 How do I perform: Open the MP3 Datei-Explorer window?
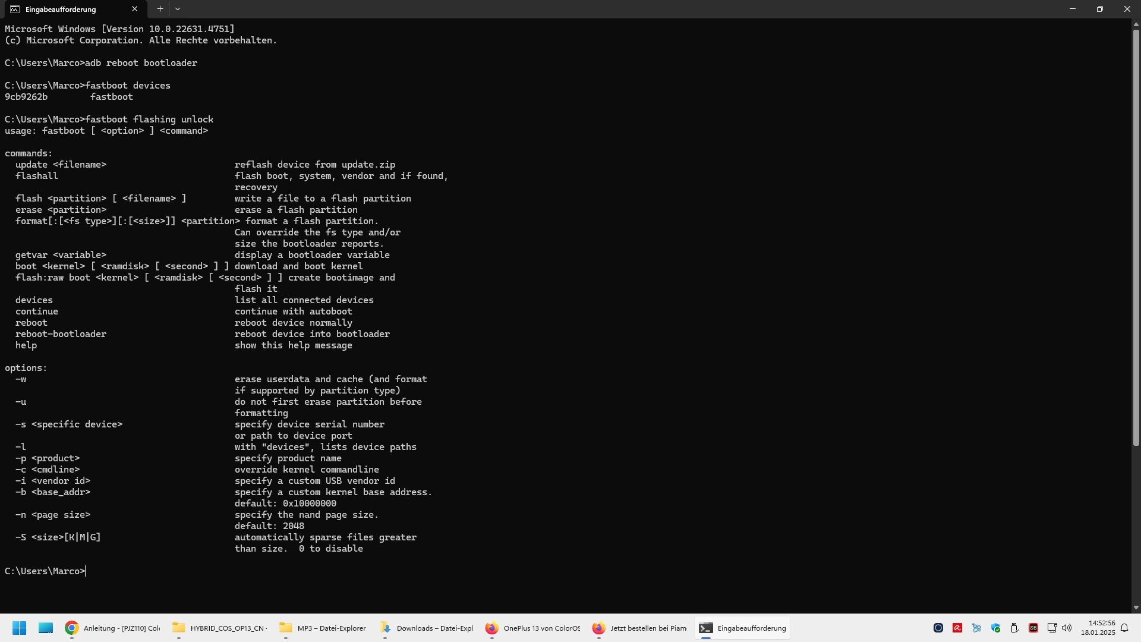[x=323, y=628]
